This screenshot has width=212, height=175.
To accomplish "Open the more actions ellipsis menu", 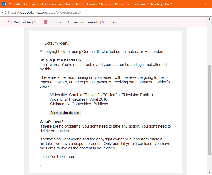I will pyautogui.click(x=113, y=22).
